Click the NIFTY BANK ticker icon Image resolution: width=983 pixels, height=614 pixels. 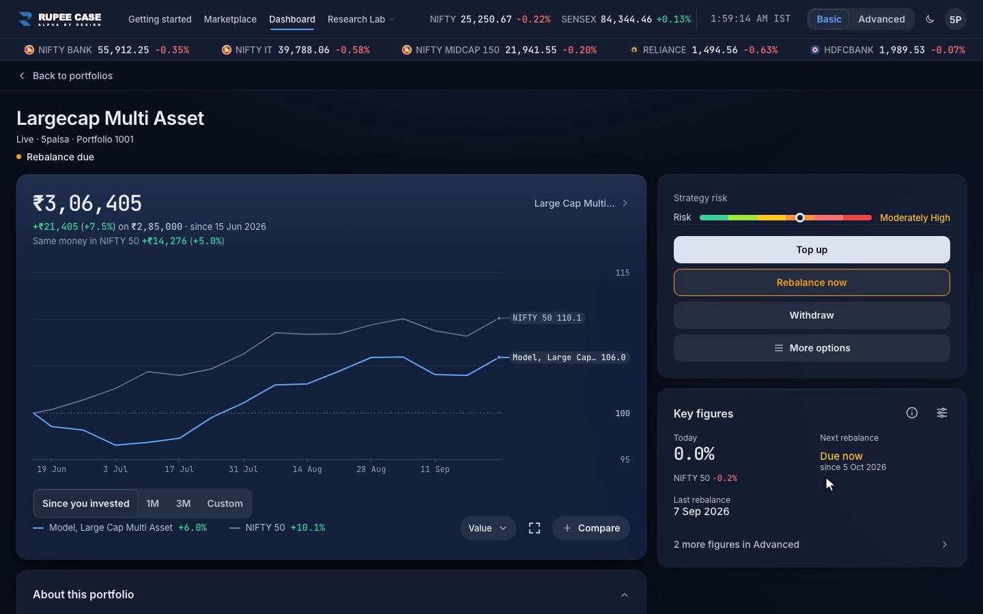tap(29, 50)
